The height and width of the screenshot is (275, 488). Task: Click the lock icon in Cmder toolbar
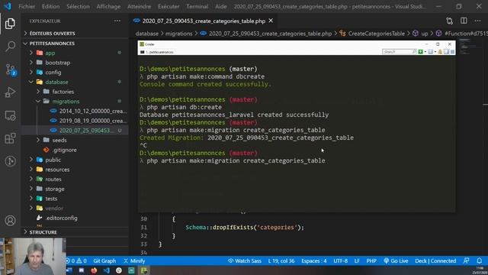[x=440, y=52]
